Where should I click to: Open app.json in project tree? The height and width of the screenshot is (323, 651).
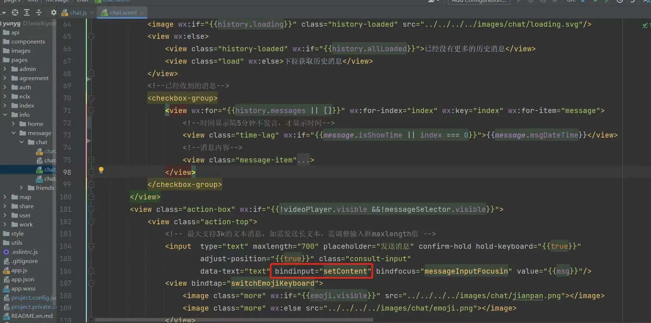click(19, 279)
